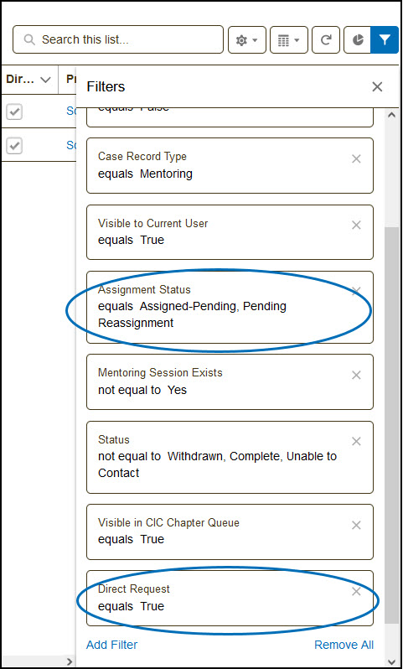Remove the Visible to Current User filter
The image size is (403, 669).
[356, 225]
